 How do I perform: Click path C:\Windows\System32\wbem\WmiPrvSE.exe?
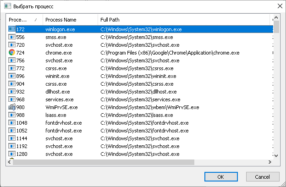tap(150, 107)
